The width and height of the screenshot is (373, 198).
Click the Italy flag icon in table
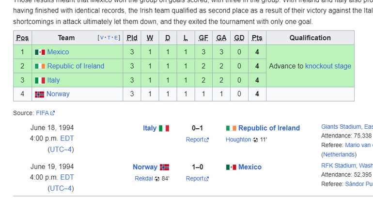(40, 80)
